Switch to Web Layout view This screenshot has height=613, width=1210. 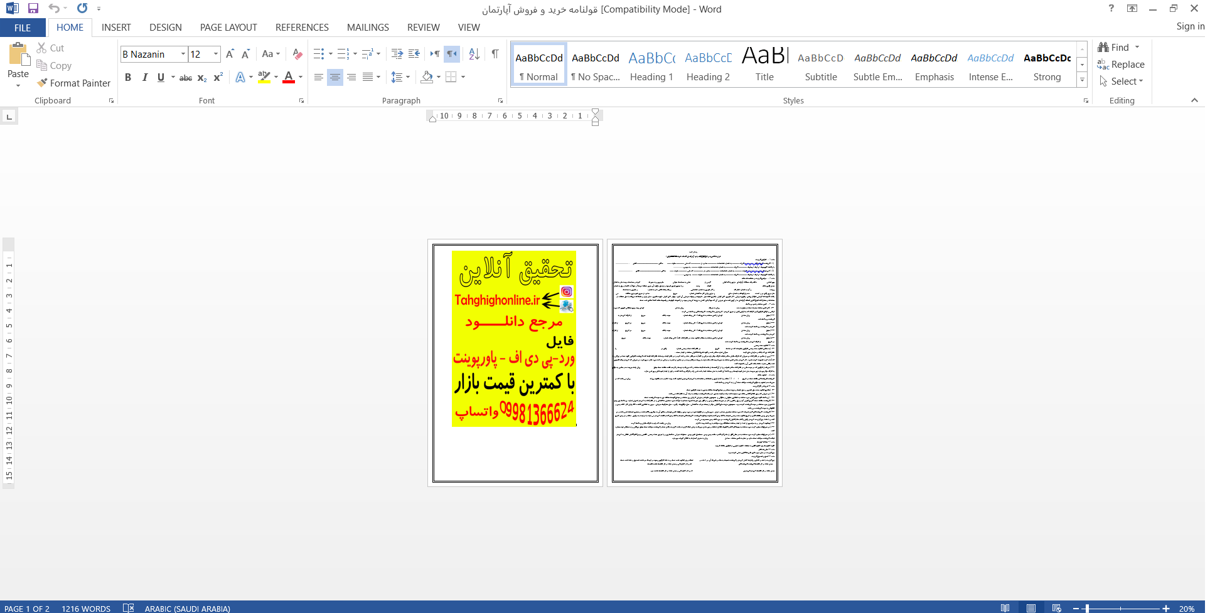pyautogui.click(x=1057, y=608)
